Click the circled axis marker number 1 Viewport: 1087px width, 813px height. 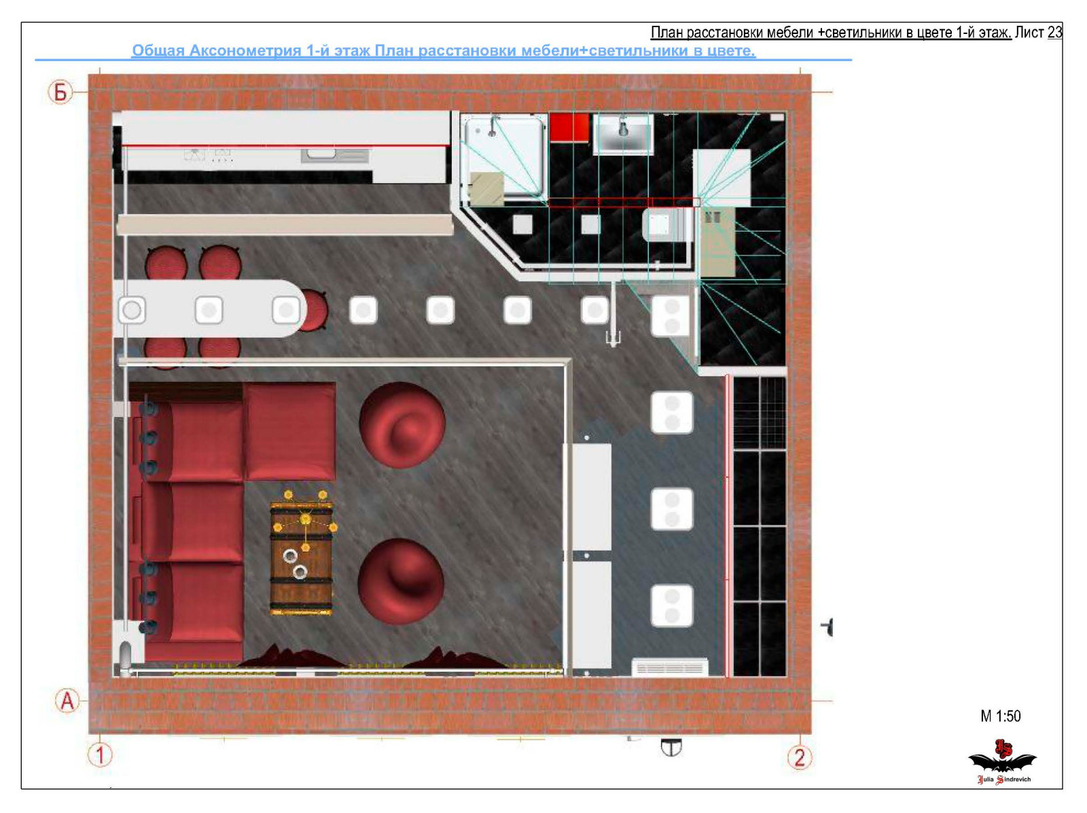(x=100, y=755)
